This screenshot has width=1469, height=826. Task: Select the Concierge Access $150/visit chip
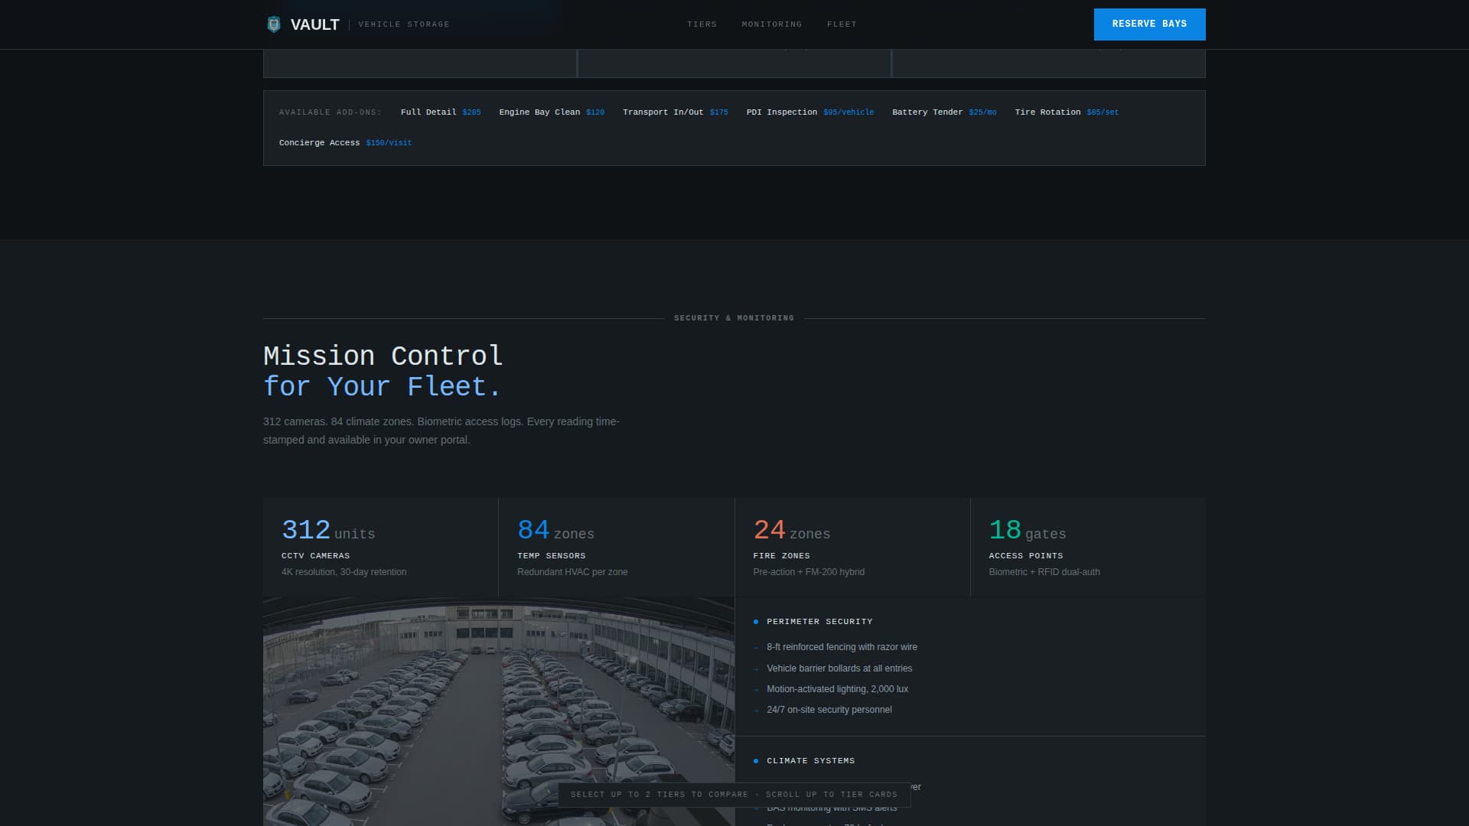(344, 142)
